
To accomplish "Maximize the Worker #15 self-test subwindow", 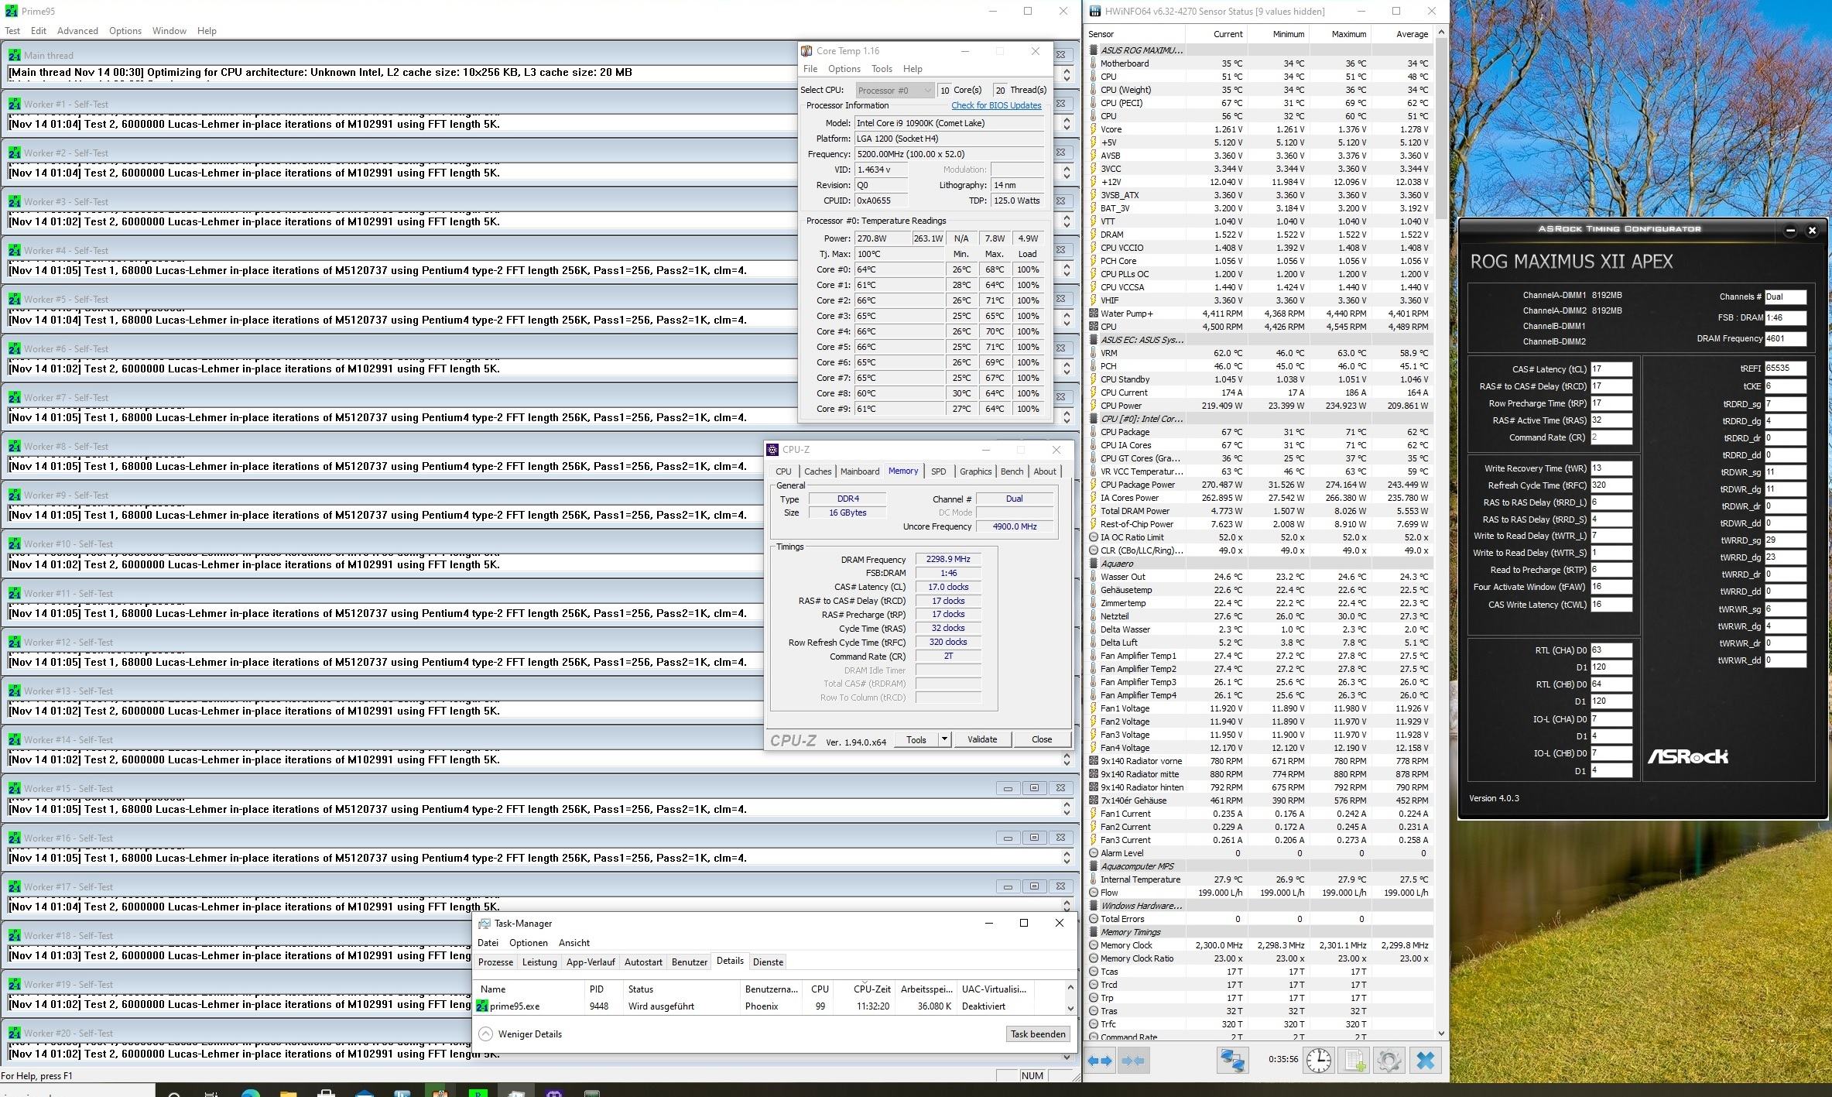I will tap(1034, 788).
